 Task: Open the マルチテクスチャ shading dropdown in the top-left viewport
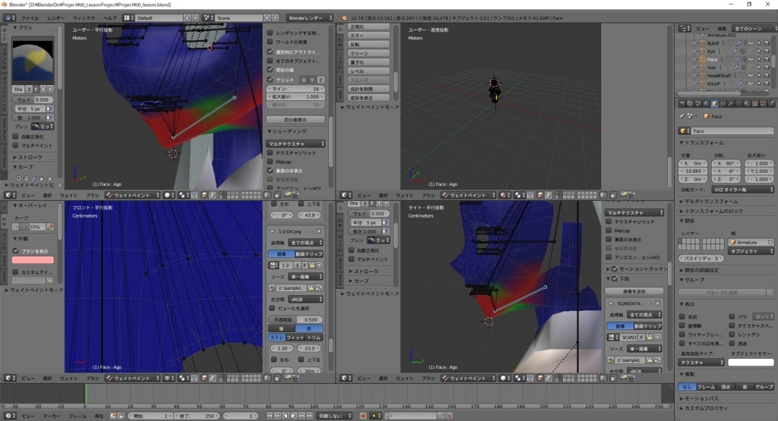coord(296,143)
